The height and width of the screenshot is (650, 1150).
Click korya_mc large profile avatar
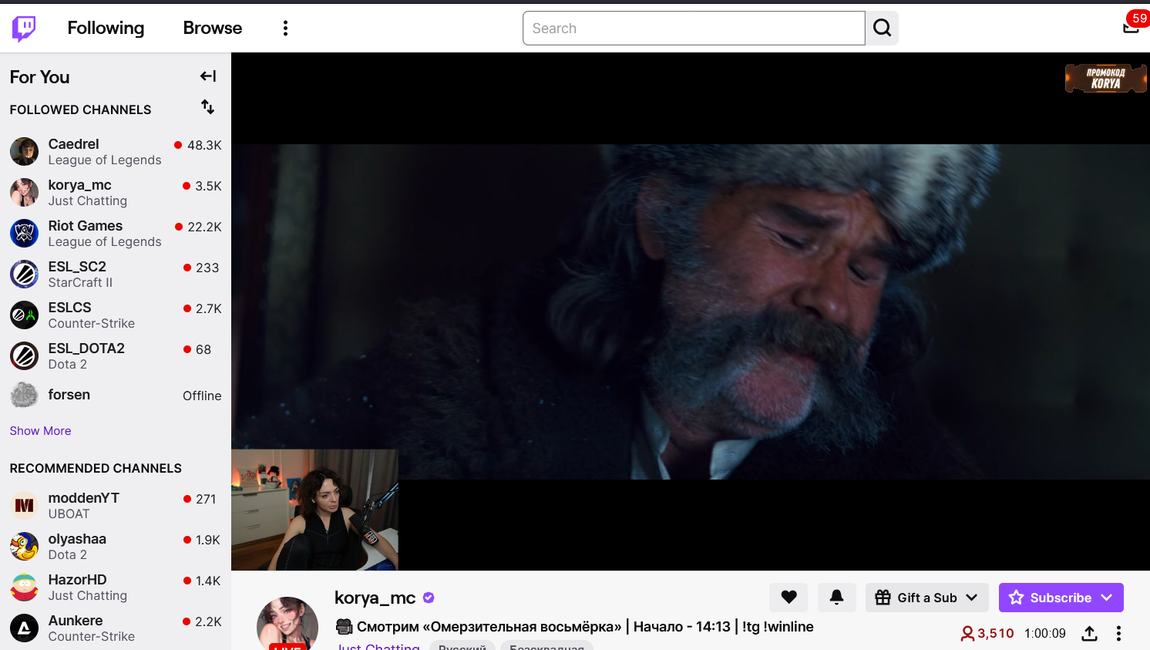tap(287, 623)
